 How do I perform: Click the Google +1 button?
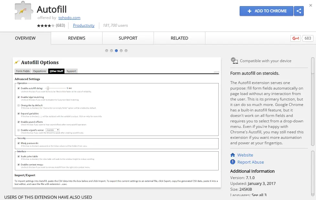(295, 38)
